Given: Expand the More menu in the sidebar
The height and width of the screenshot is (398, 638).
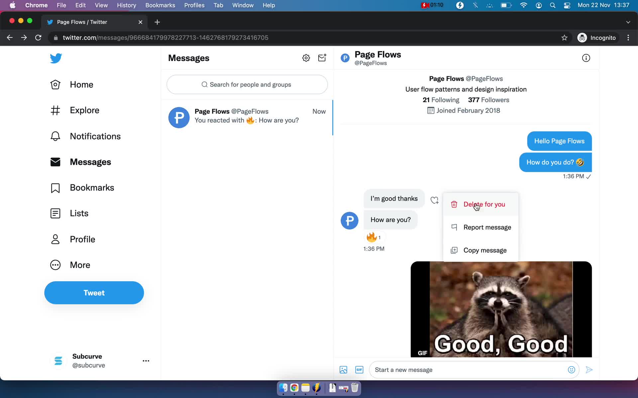Looking at the screenshot, I should 70,265.
